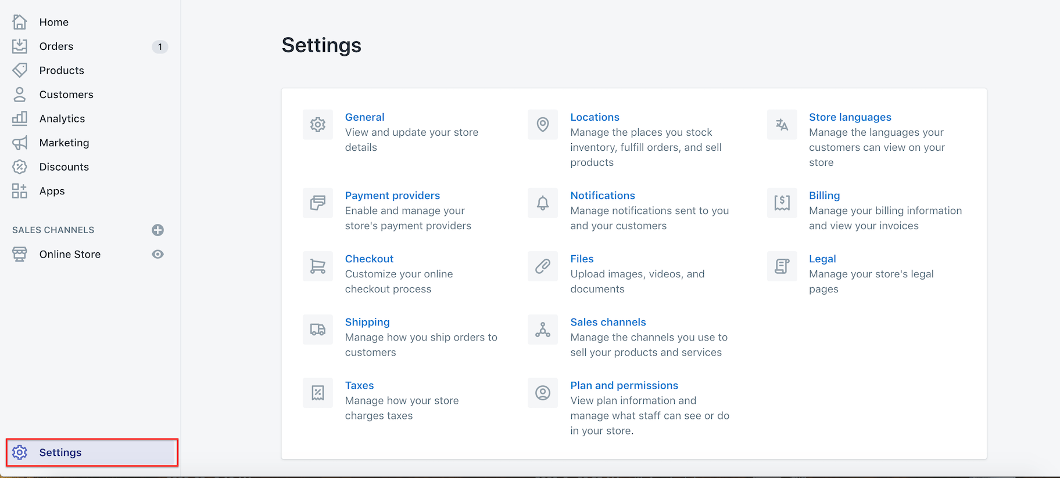Select Settings at the sidebar bottom
The height and width of the screenshot is (478, 1060).
click(60, 452)
